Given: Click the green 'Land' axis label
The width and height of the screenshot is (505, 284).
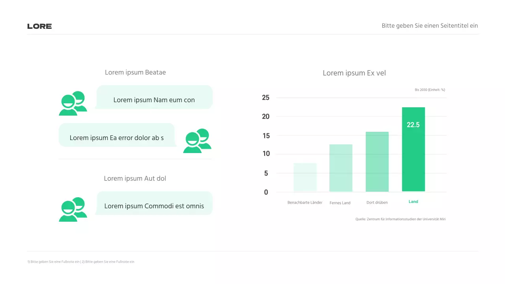Looking at the screenshot, I should [413, 202].
